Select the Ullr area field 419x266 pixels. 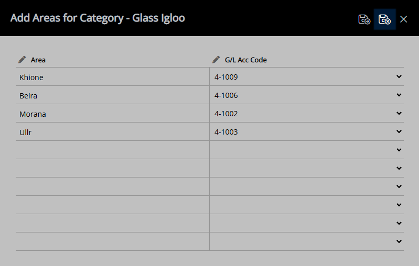point(113,132)
